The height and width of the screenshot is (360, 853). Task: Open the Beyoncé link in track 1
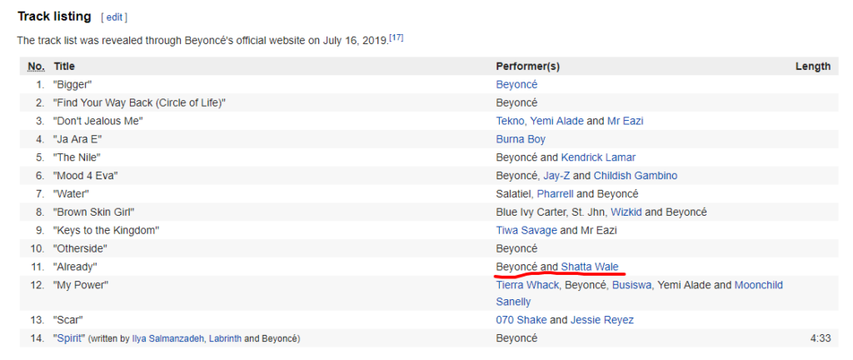coord(516,84)
